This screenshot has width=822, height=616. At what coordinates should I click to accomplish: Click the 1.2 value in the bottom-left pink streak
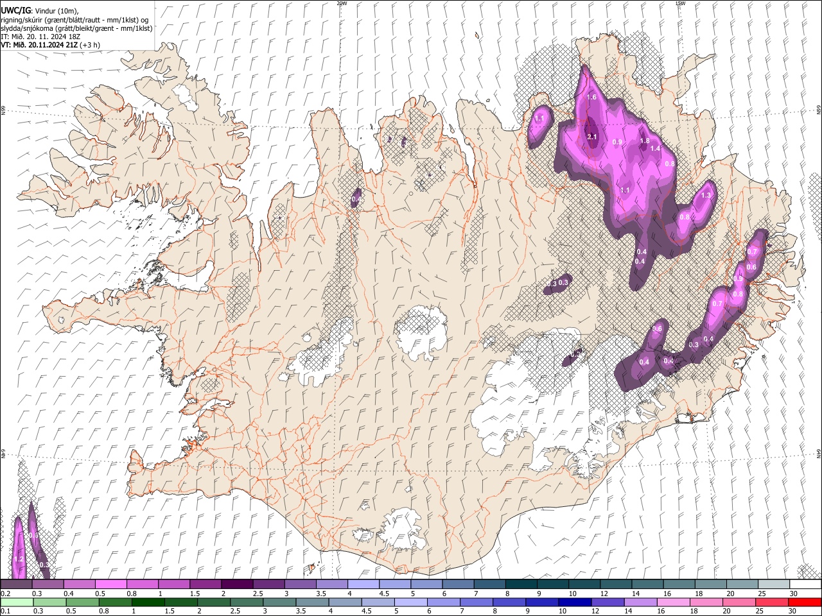coord(19,560)
